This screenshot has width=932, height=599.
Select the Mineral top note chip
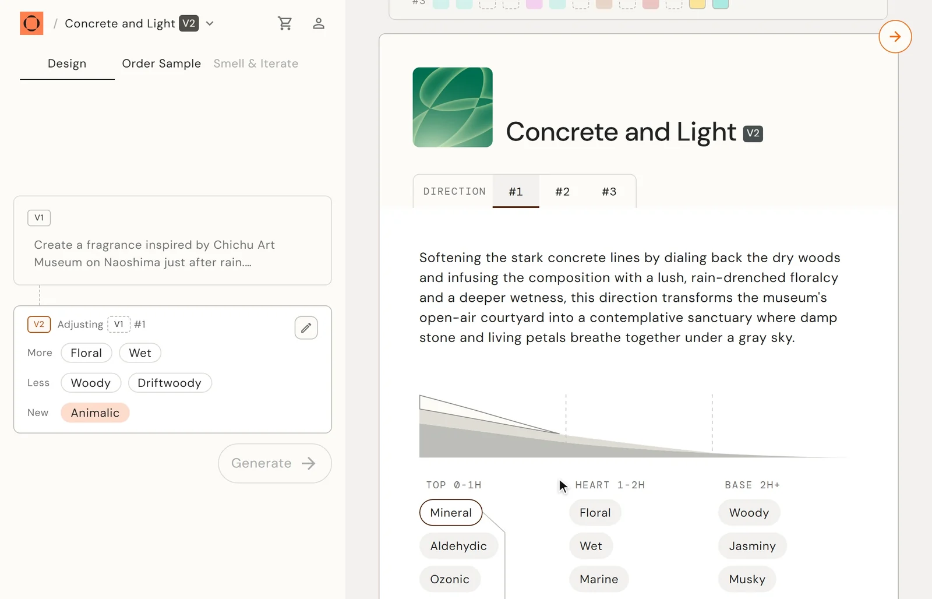tap(451, 513)
